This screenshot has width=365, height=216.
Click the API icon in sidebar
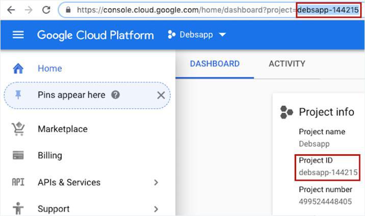point(18,182)
